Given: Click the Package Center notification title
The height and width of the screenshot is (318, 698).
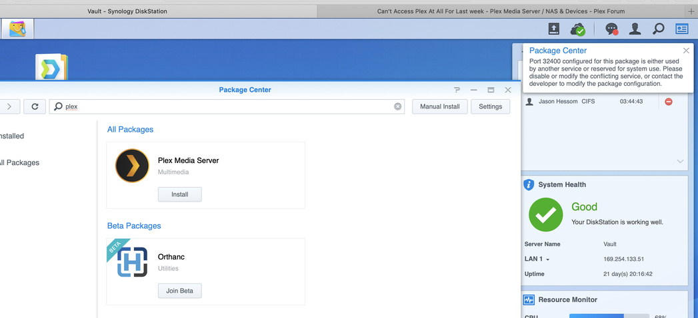Looking at the screenshot, I should [558, 51].
